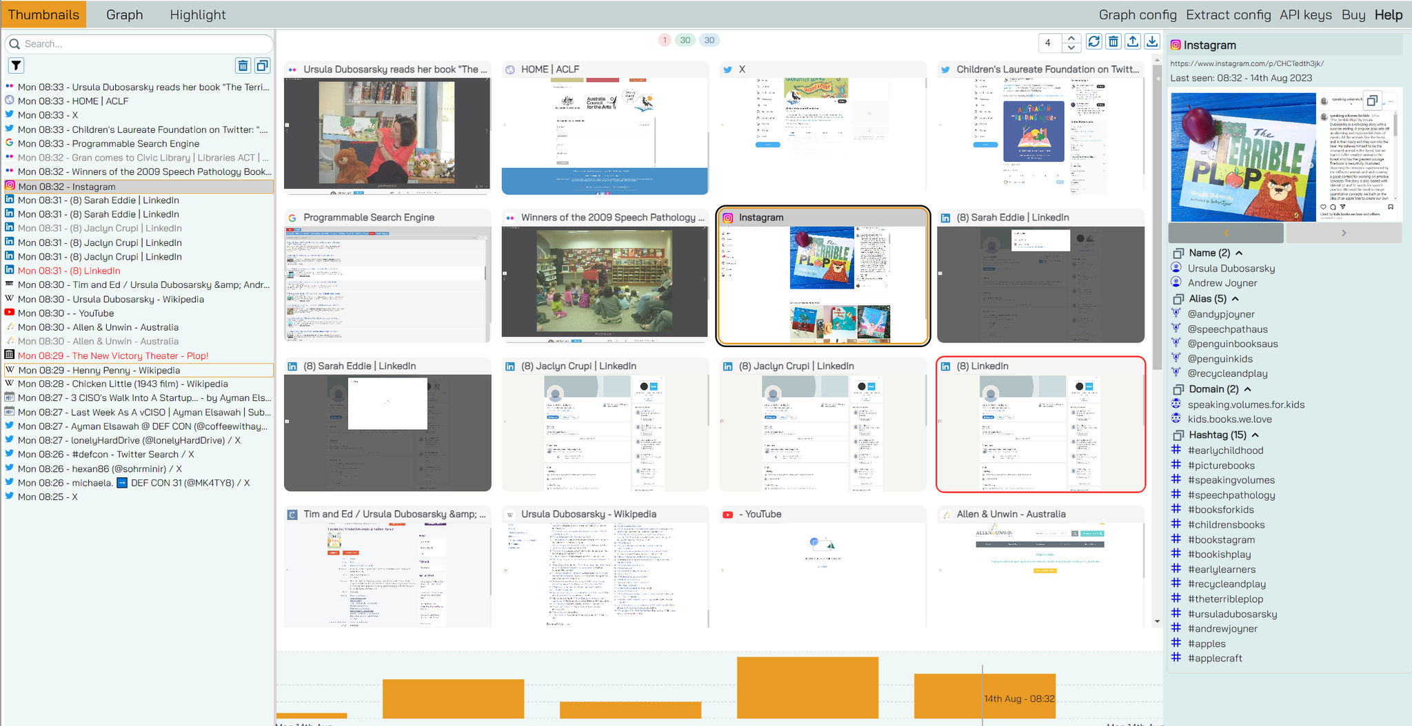Click the Instagram post URL link
This screenshot has width=1412, height=726.
(x=1247, y=63)
